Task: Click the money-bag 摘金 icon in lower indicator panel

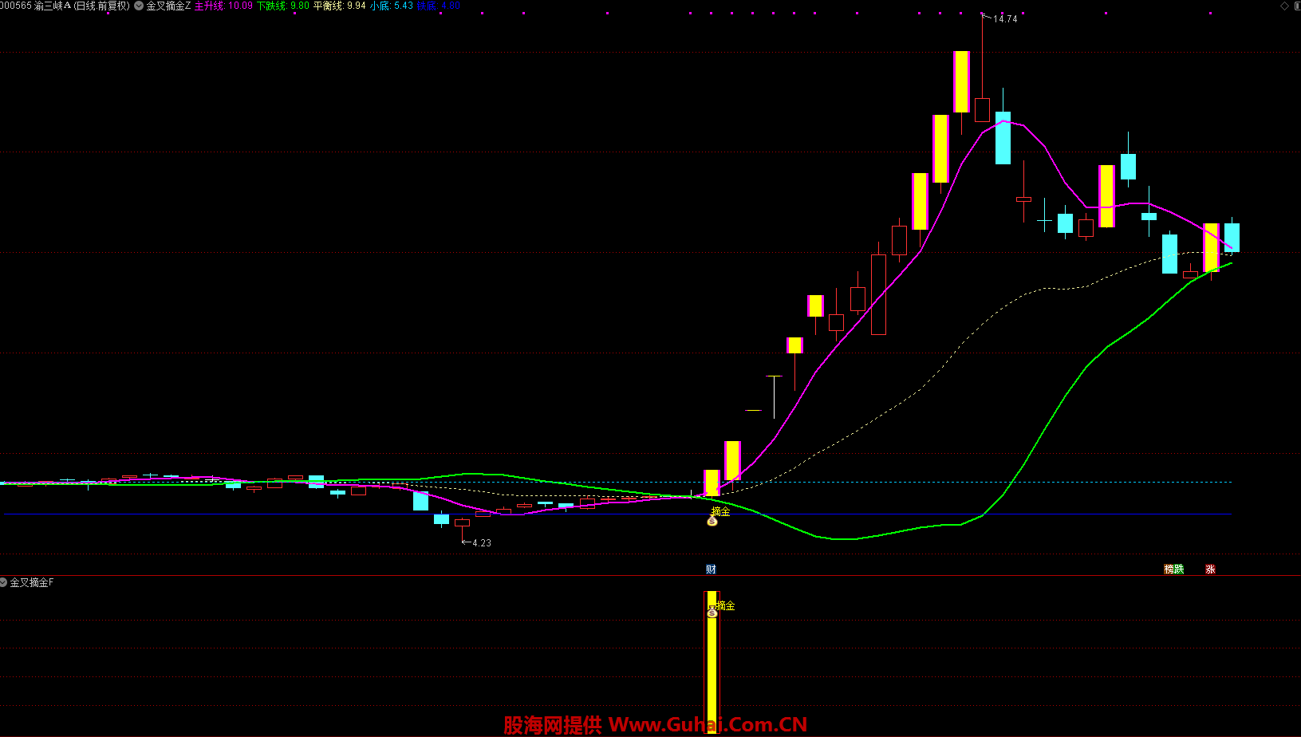Action: (712, 613)
